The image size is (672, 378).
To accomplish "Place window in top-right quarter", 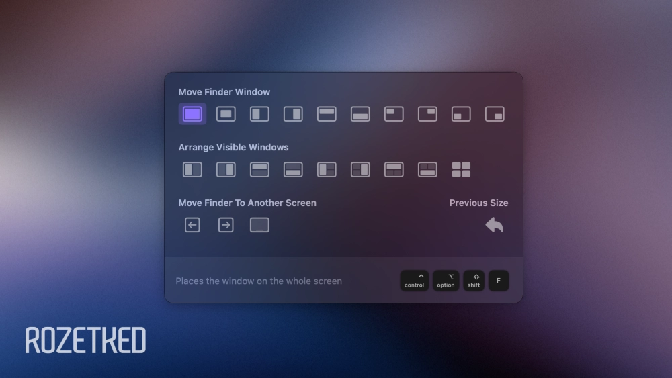I will tap(427, 114).
